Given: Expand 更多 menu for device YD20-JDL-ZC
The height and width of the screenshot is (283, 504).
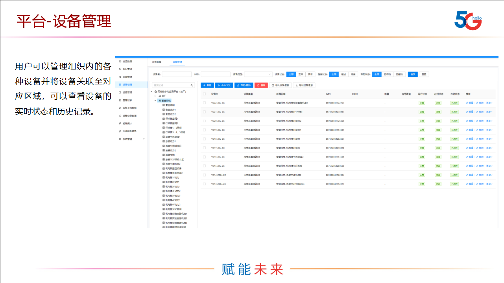Looking at the screenshot, I should 489,121.
